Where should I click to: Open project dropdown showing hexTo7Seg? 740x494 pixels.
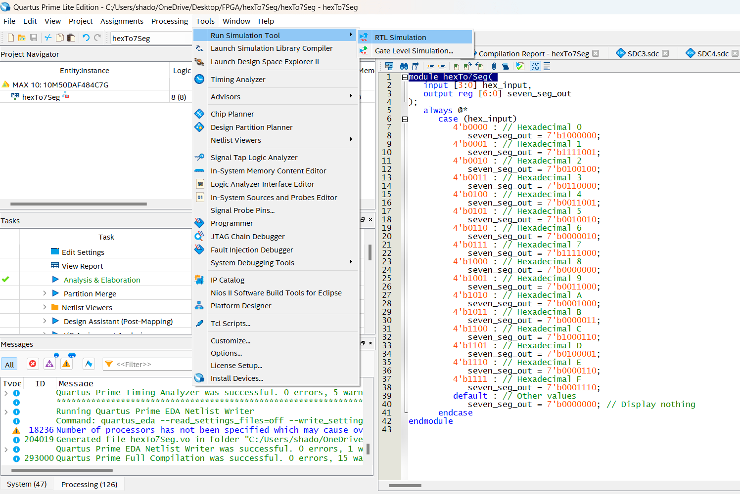pyautogui.click(x=151, y=38)
